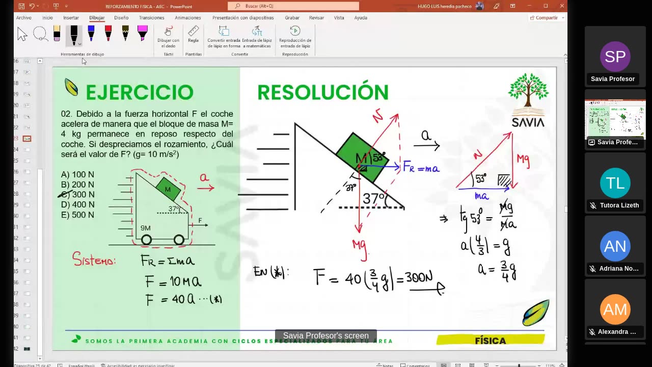This screenshot has height=367, width=652.
Task: Select Savia Profesor participant tile
Action: (x=615, y=57)
